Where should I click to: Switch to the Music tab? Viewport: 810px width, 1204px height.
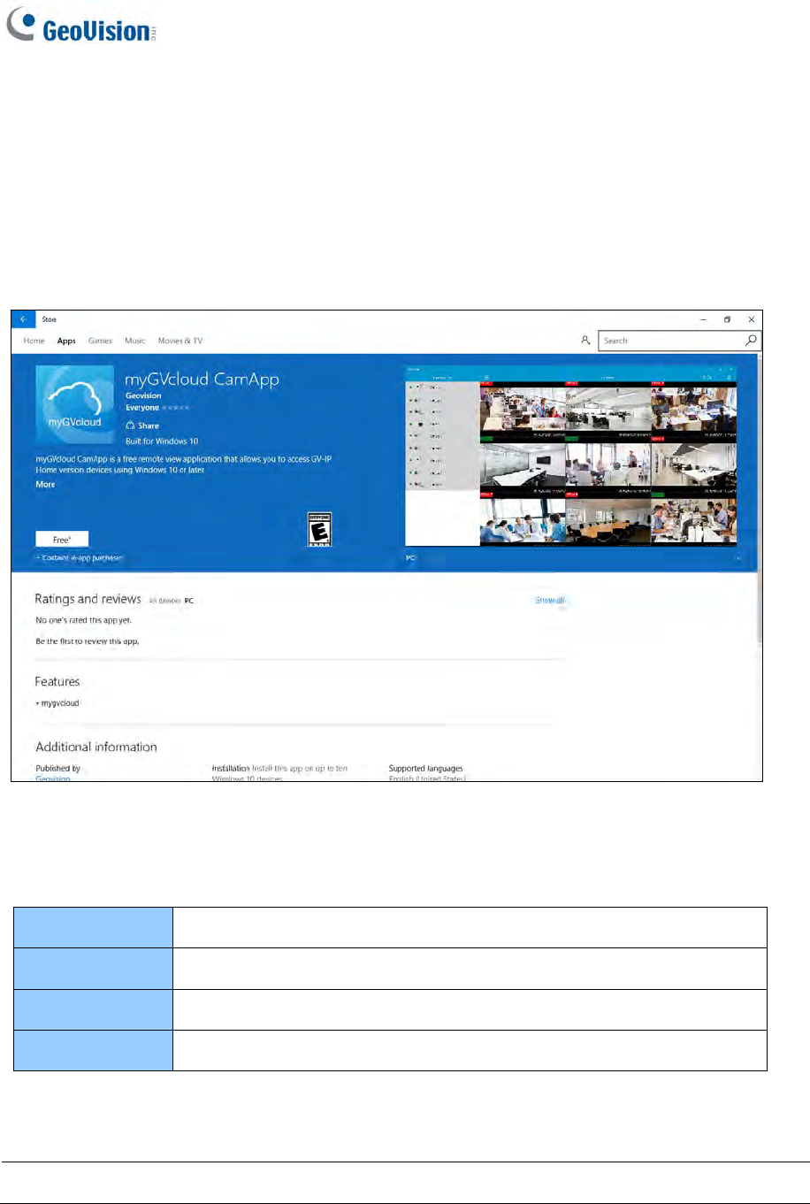click(x=135, y=341)
